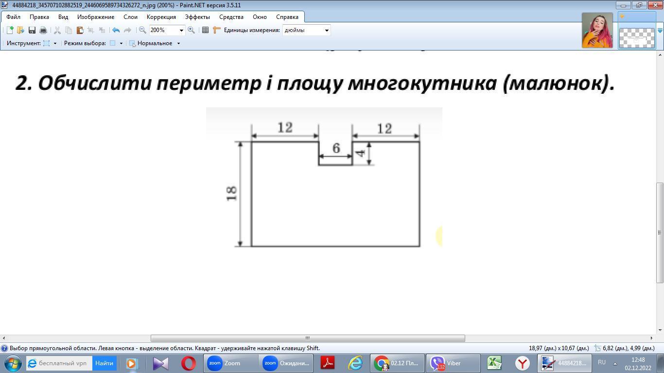Click the Windows Start button
The width and height of the screenshot is (664, 373).
tap(13, 363)
